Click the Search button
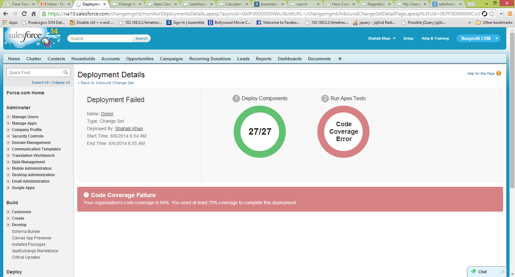Image resolution: width=515 pixels, height=277 pixels. point(141,38)
